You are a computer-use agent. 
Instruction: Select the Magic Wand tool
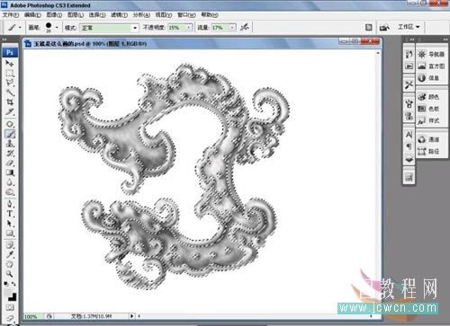(10, 93)
